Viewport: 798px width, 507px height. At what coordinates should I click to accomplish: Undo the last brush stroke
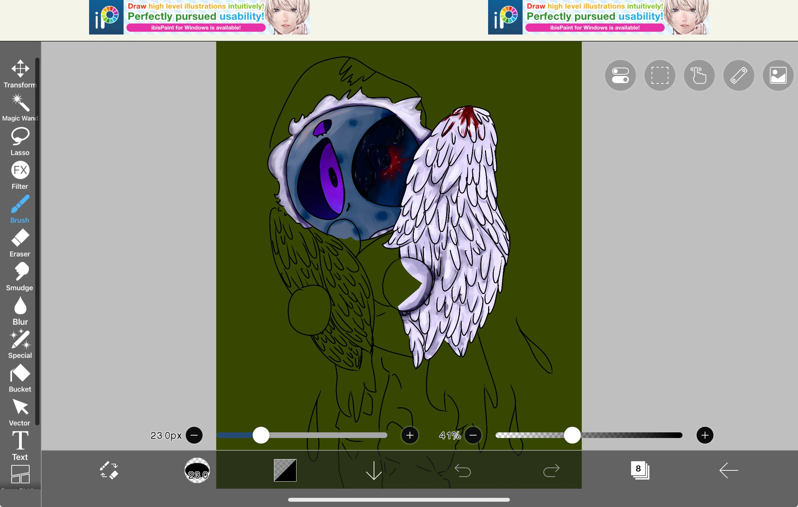[x=463, y=471]
